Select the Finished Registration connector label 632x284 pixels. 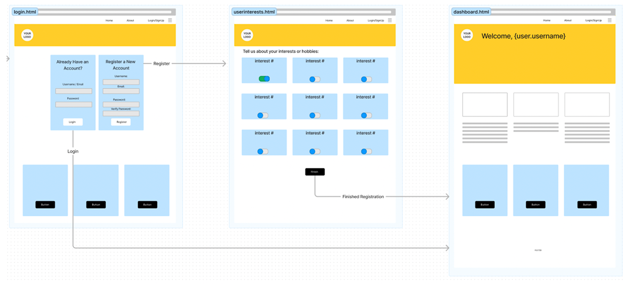(x=363, y=197)
